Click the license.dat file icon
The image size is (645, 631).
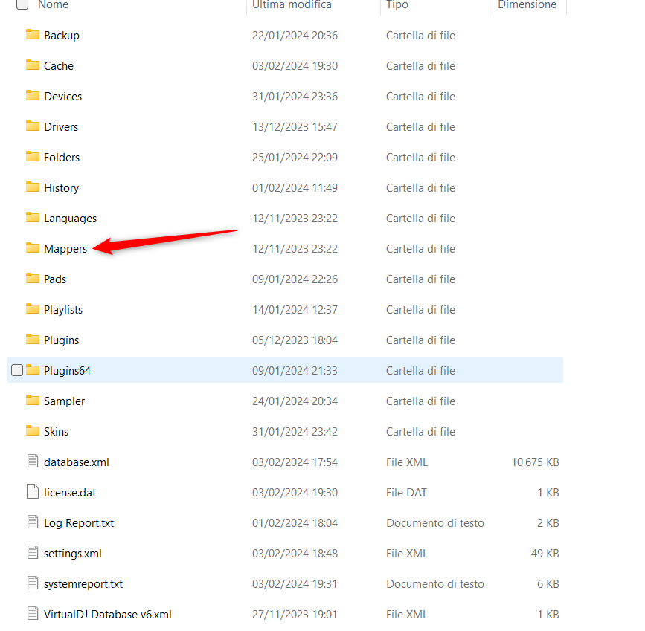click(x=33, y=492)
